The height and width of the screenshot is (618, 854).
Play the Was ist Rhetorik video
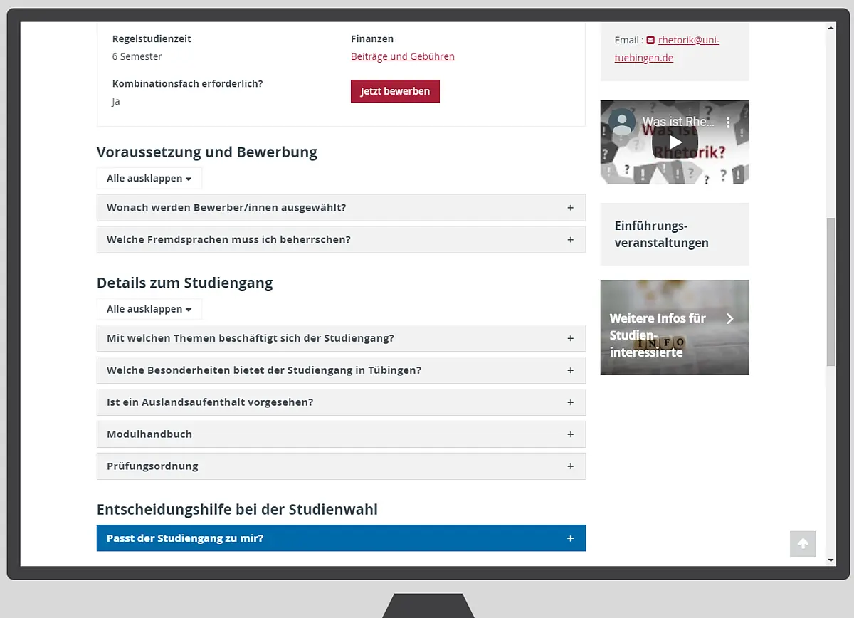coord(675,142)
